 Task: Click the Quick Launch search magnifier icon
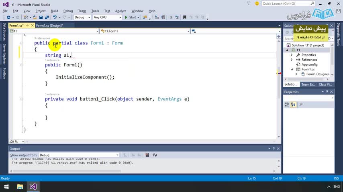(x=312, y=4)
